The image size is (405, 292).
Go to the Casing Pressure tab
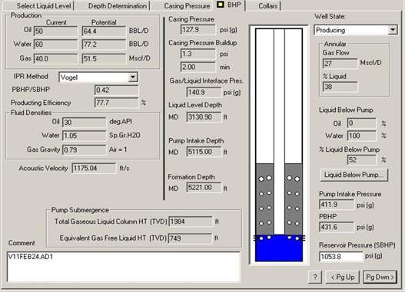point(187,5)
